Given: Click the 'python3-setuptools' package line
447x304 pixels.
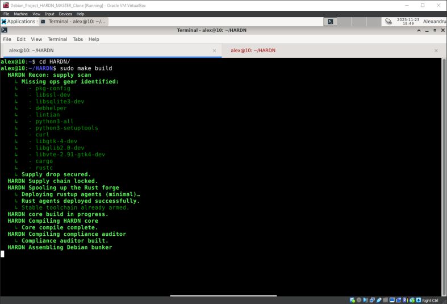Looking at the screenshot, I should [x=66, y=128].
